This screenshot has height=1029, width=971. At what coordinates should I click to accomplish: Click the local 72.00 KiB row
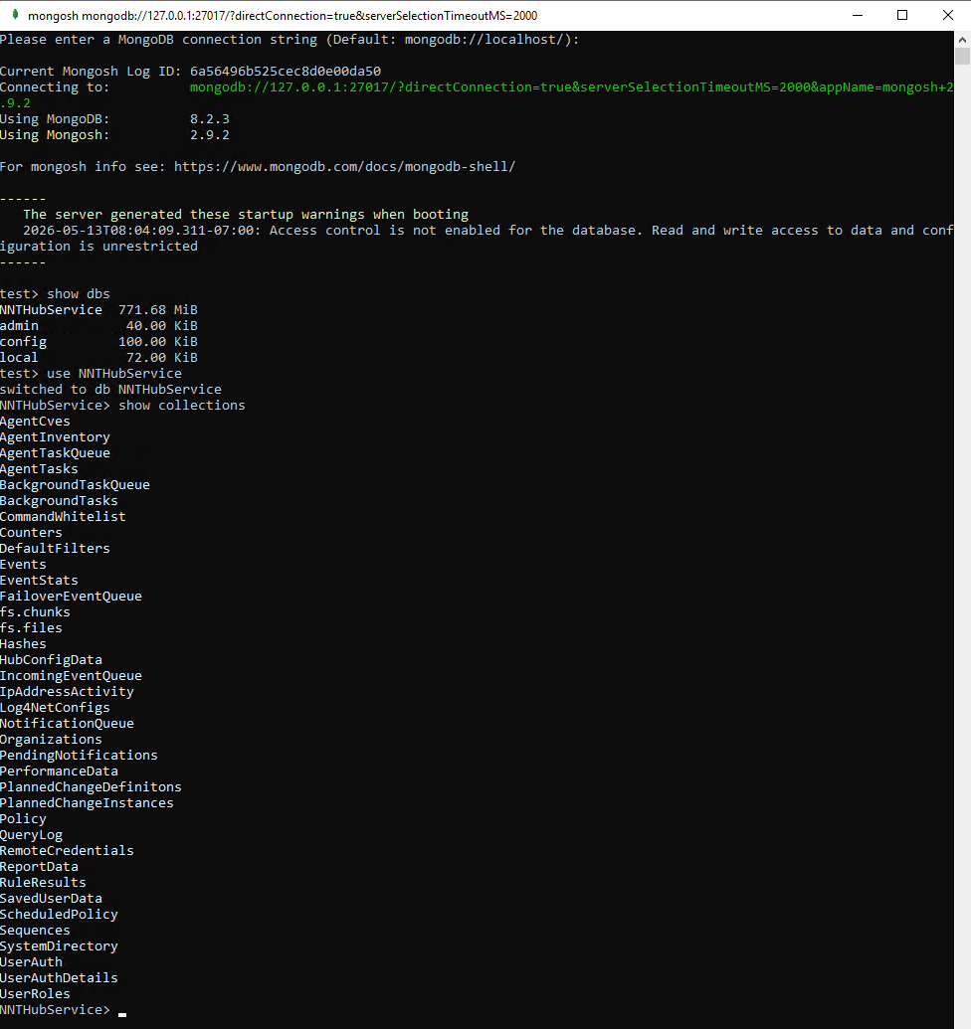click(x=98, y=357)
